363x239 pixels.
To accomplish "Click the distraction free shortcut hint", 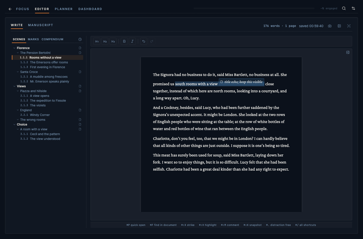I will click(279, 225).
